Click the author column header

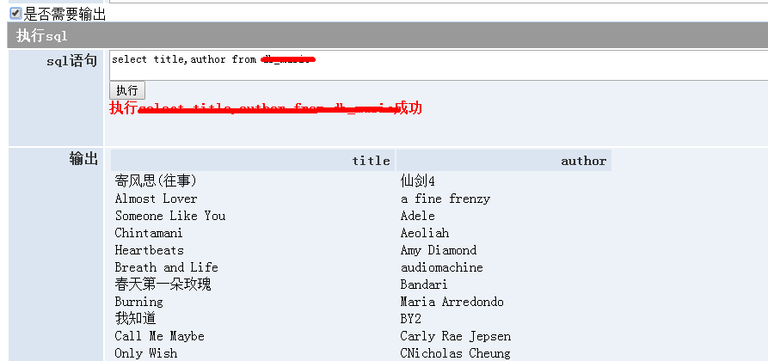[583, 161]
